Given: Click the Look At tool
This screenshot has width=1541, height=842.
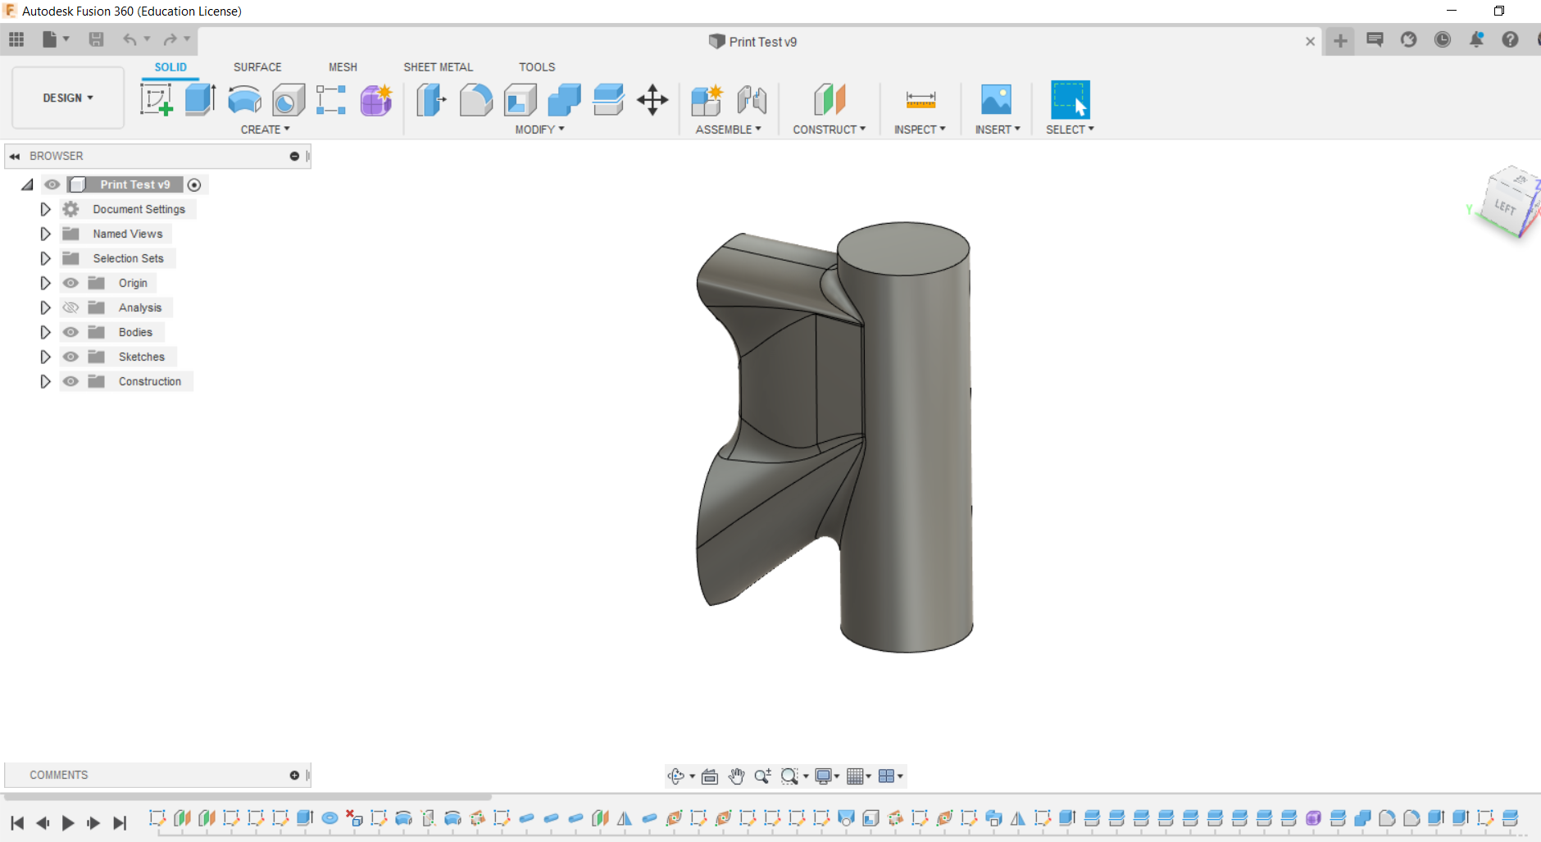Looking at the screenshot, I should [x=710, y=776].
